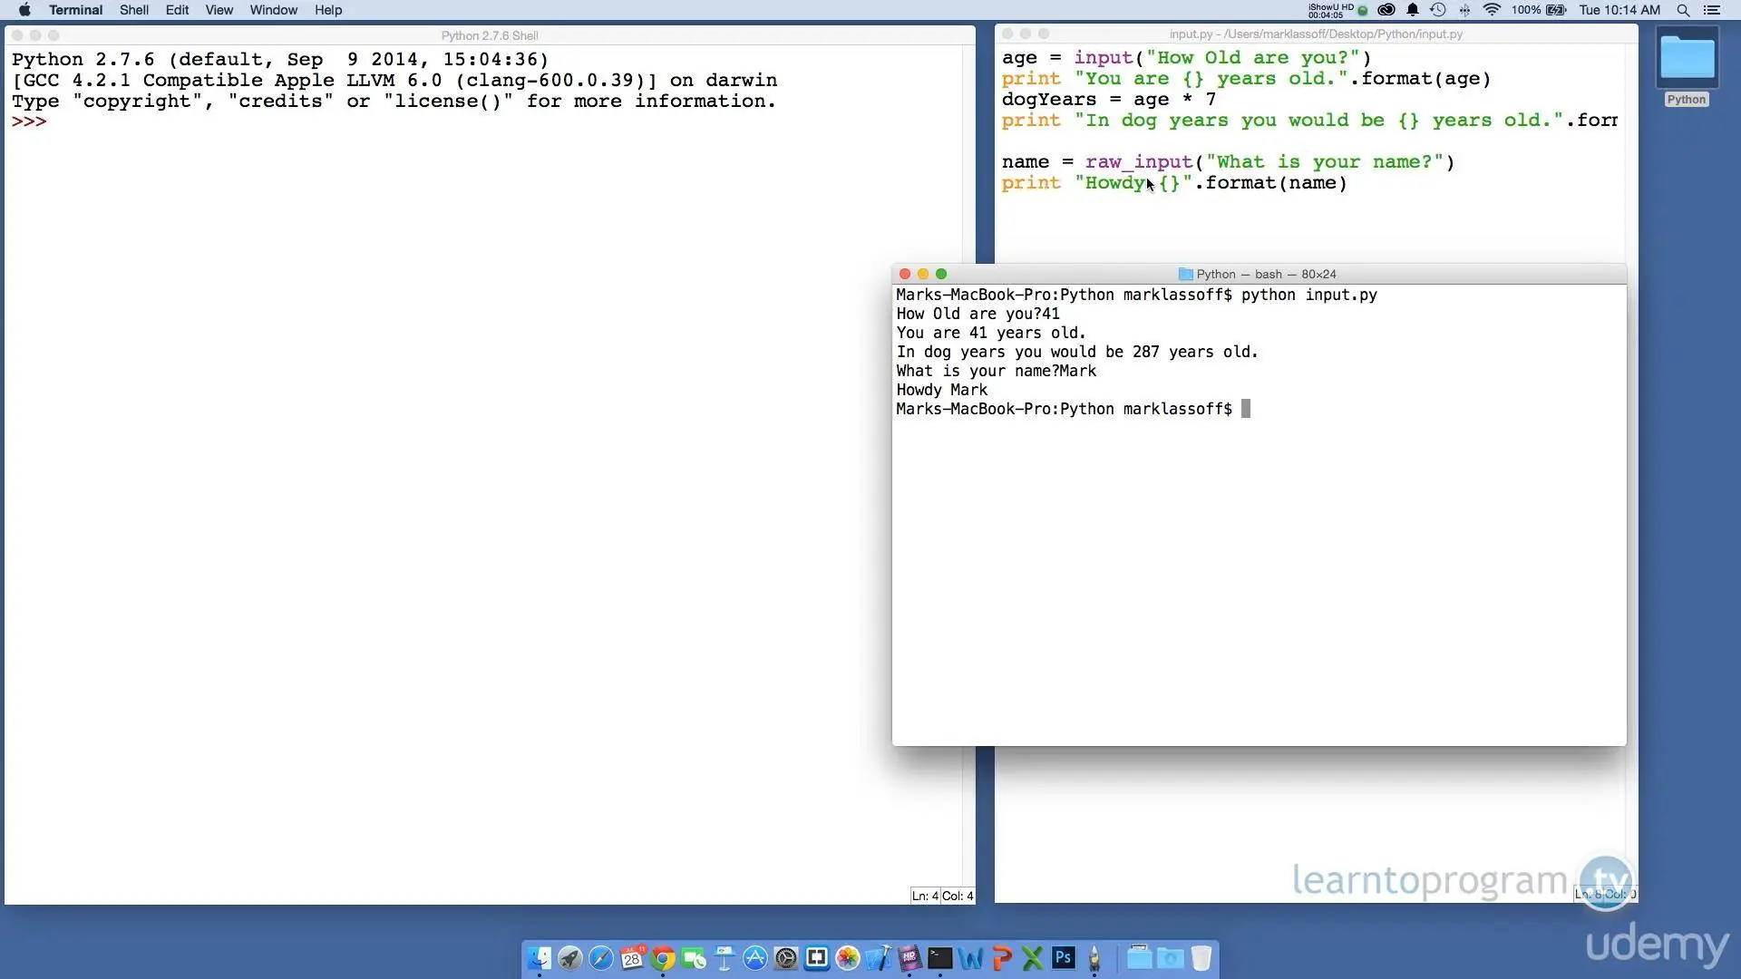Open Microsoft Word from the Dock
The width and height of the screenshot is (1741, 979).
tap(971, 958)
